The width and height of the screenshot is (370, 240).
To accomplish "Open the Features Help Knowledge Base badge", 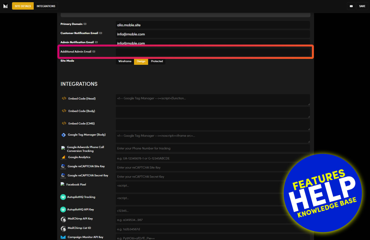I will click(x=323, y=193).
